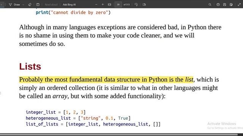The height and width of the screenshot is (136, 243).
Task: Click the code line "integer_list = [1, 2, 3]"
Action: click(x=56, y=112)
